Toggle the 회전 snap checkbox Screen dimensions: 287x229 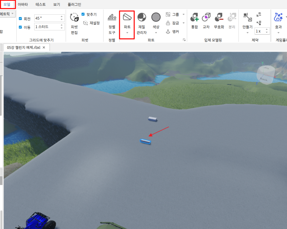[x=20, y=19]
